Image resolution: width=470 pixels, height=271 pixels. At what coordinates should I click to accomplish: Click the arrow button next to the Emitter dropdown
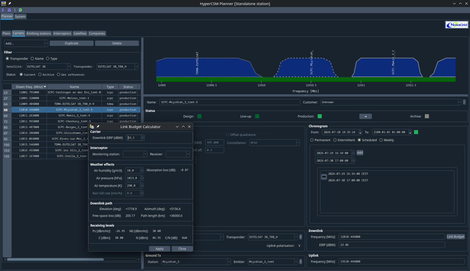[x=301, y=262]
